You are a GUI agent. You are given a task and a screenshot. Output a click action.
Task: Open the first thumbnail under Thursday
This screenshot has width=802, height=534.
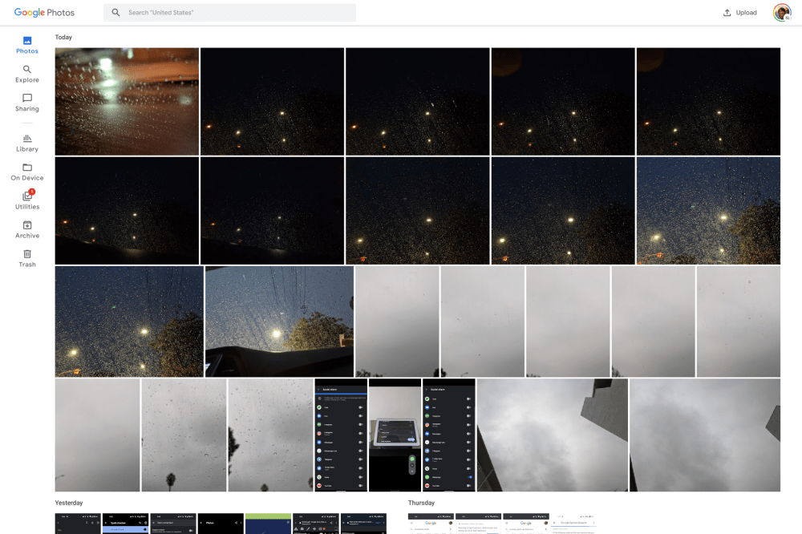pos(431,523)
